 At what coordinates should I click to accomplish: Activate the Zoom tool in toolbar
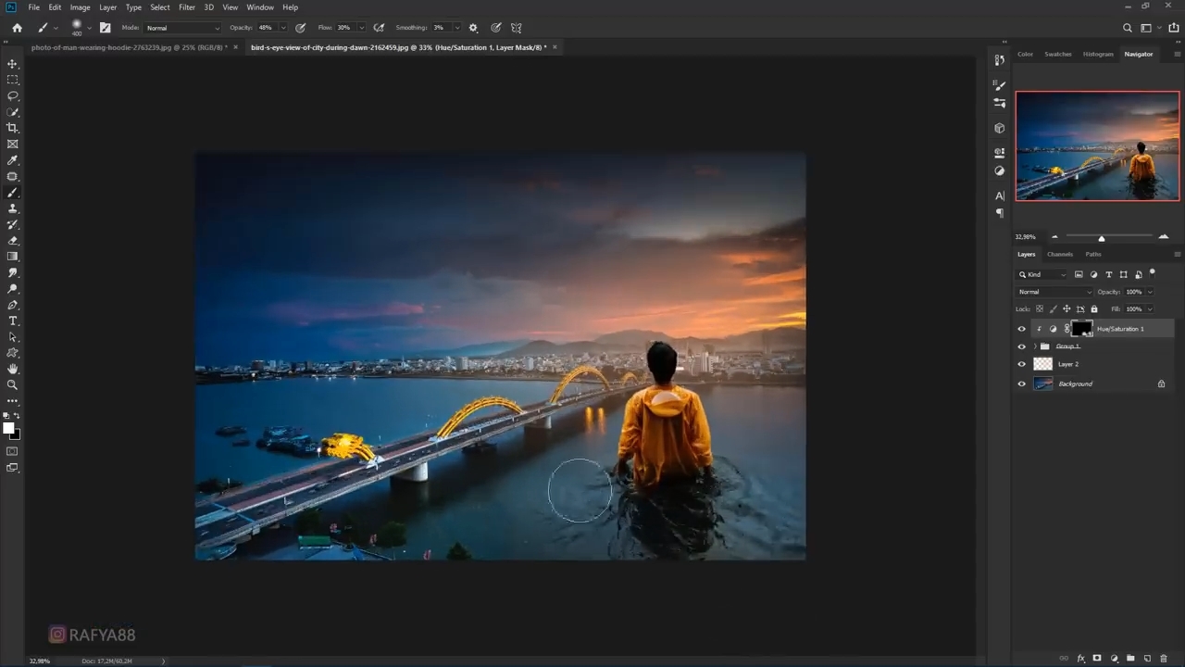[13, 384]
